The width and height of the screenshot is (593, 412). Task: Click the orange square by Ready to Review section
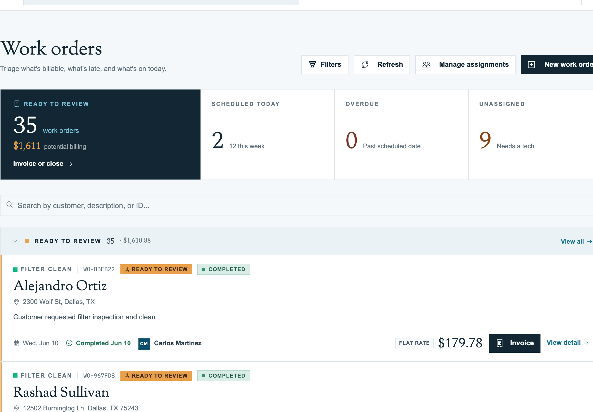27,241
